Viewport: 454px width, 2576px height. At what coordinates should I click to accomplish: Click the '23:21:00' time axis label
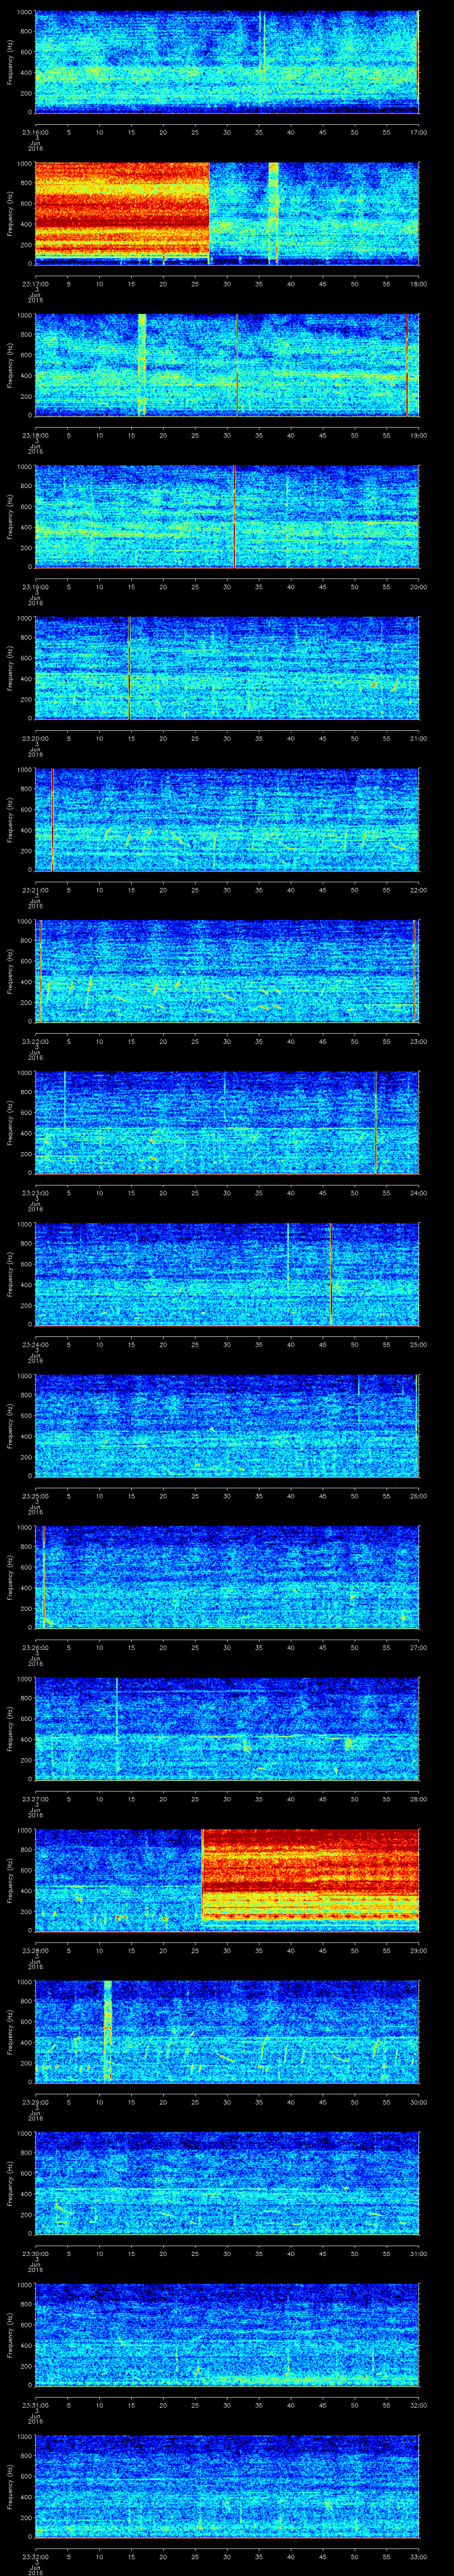point(36,890)
